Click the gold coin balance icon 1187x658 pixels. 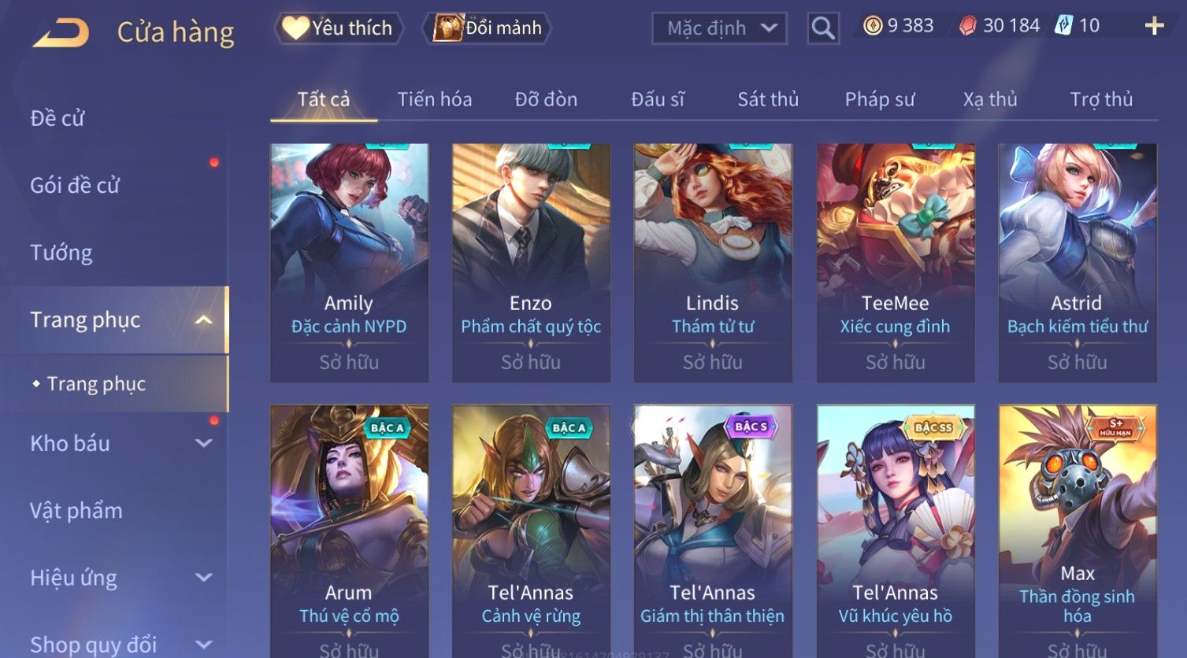(x=873, y=26)
